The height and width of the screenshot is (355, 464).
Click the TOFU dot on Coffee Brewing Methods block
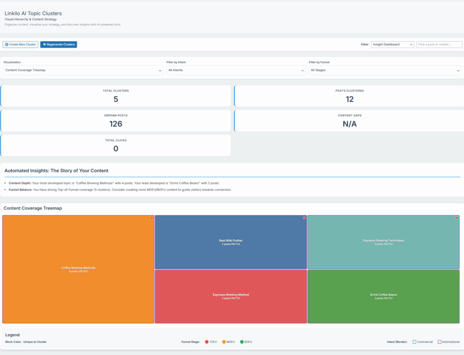[152, 218]
